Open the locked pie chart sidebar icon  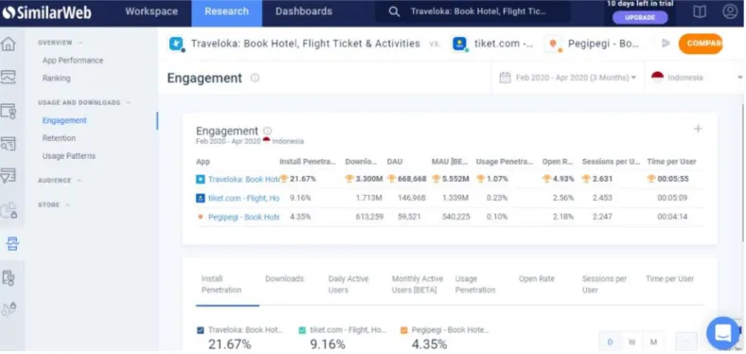click(9, 209)
